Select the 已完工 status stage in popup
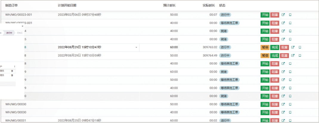The height and width of the screenshot is (123, 319). pos(20,33)
